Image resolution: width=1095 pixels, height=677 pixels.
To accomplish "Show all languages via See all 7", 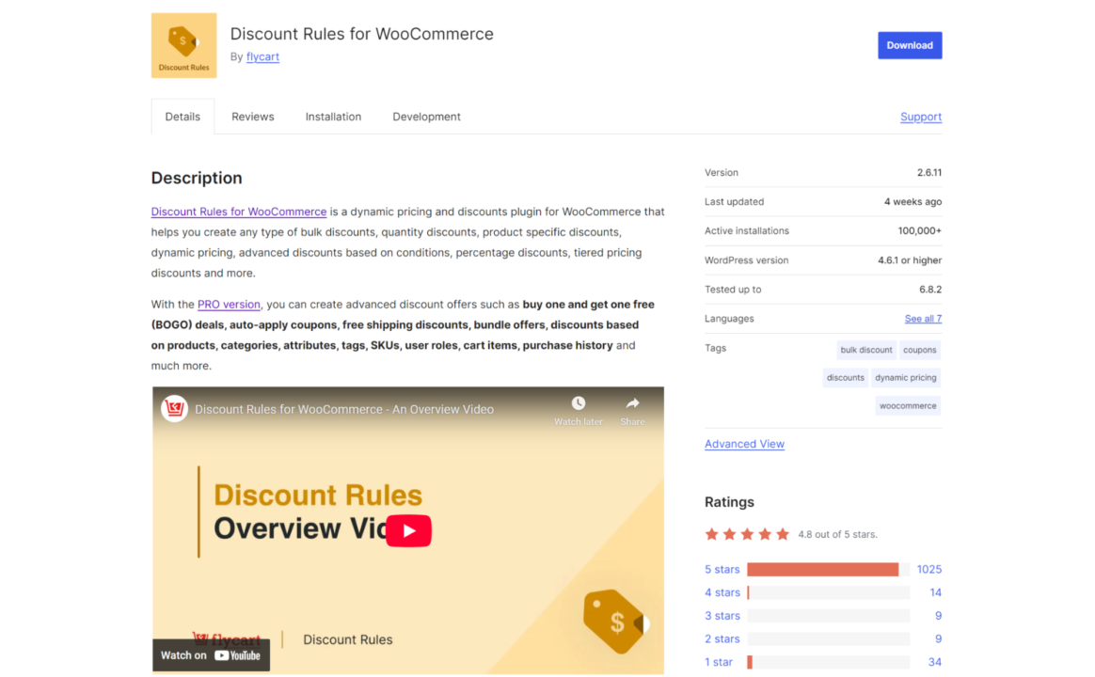I will tap(923, 319).
